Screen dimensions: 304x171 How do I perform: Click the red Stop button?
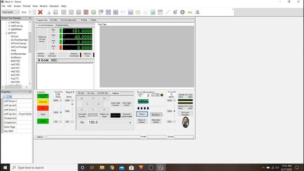[x=43, y=108]
